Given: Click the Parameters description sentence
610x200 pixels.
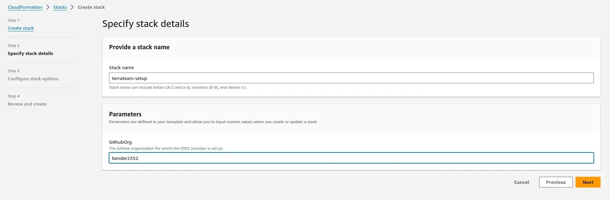Looking at the screenshot, I should coord(213,122).
